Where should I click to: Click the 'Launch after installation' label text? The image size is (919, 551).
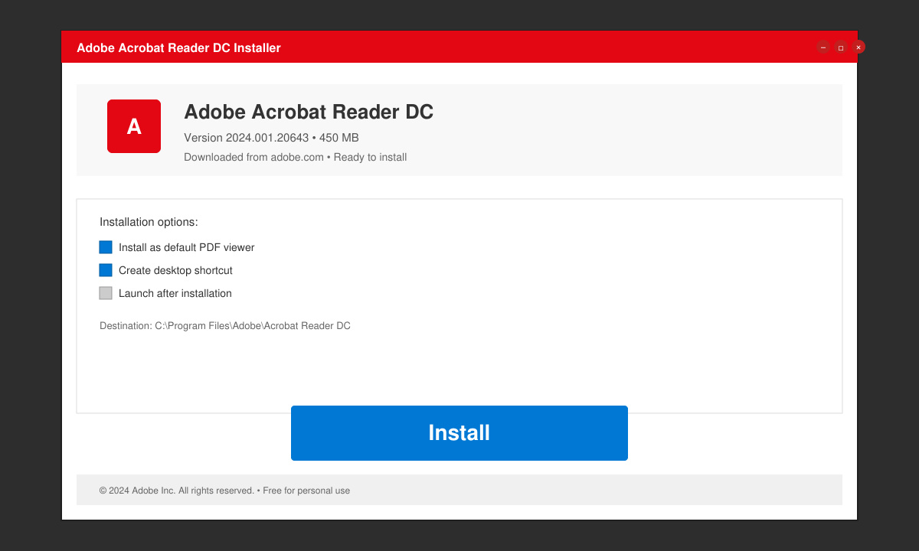click(x=175, y=294)
